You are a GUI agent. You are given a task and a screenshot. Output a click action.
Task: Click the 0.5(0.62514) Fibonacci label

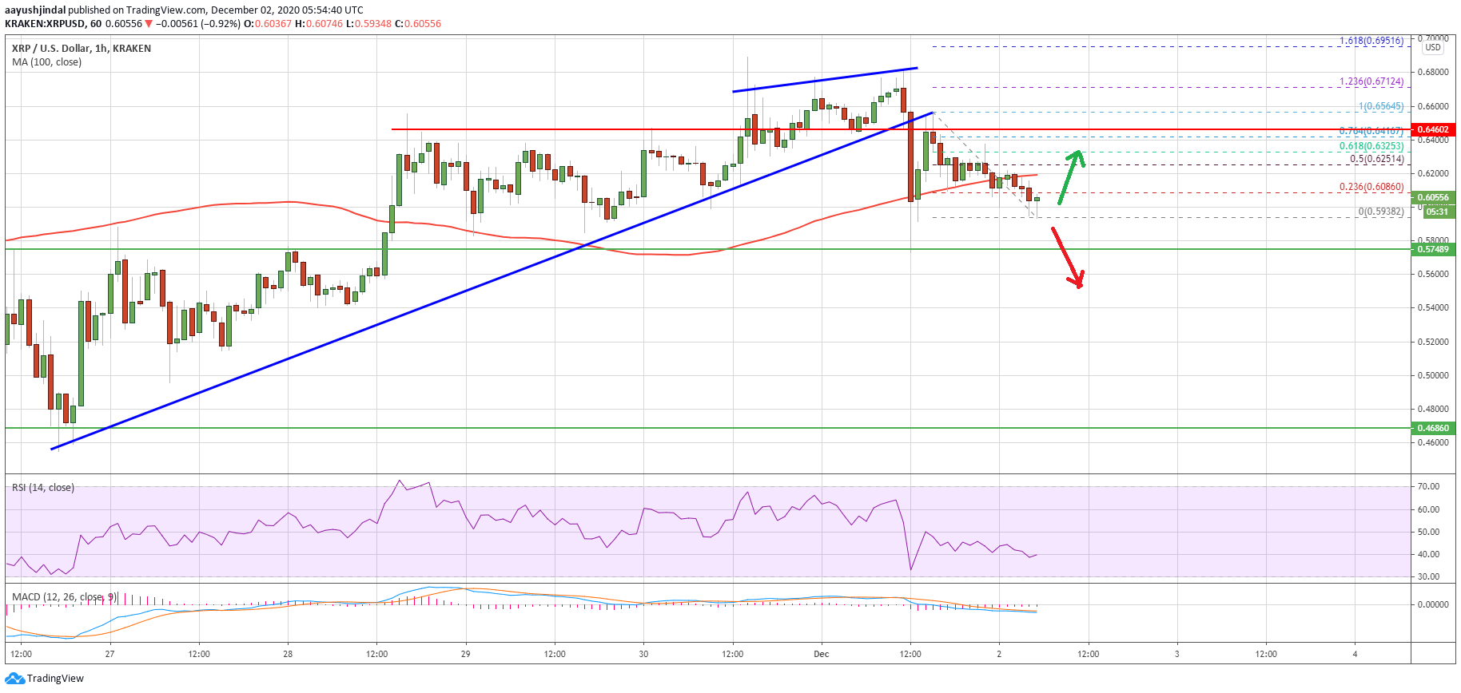coord(1377,159)
